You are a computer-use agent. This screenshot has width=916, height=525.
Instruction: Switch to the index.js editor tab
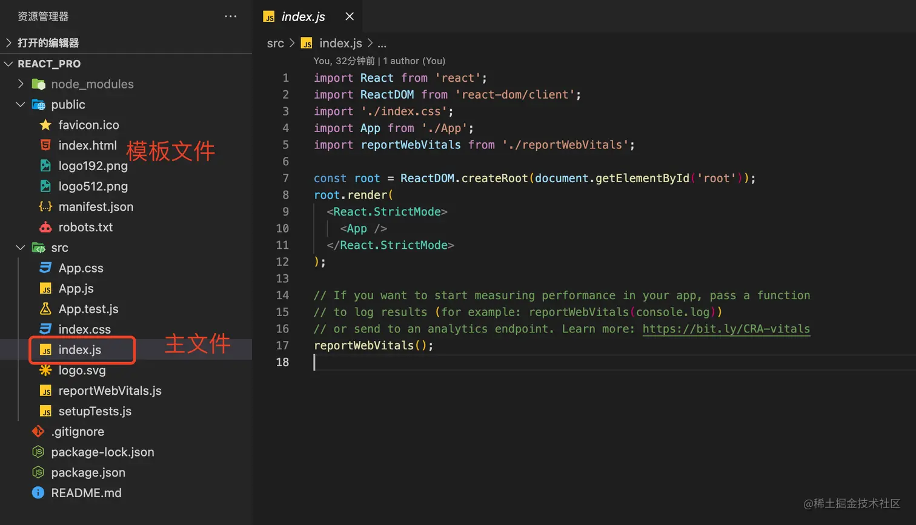pyautogui.click(x=303, y=17)
